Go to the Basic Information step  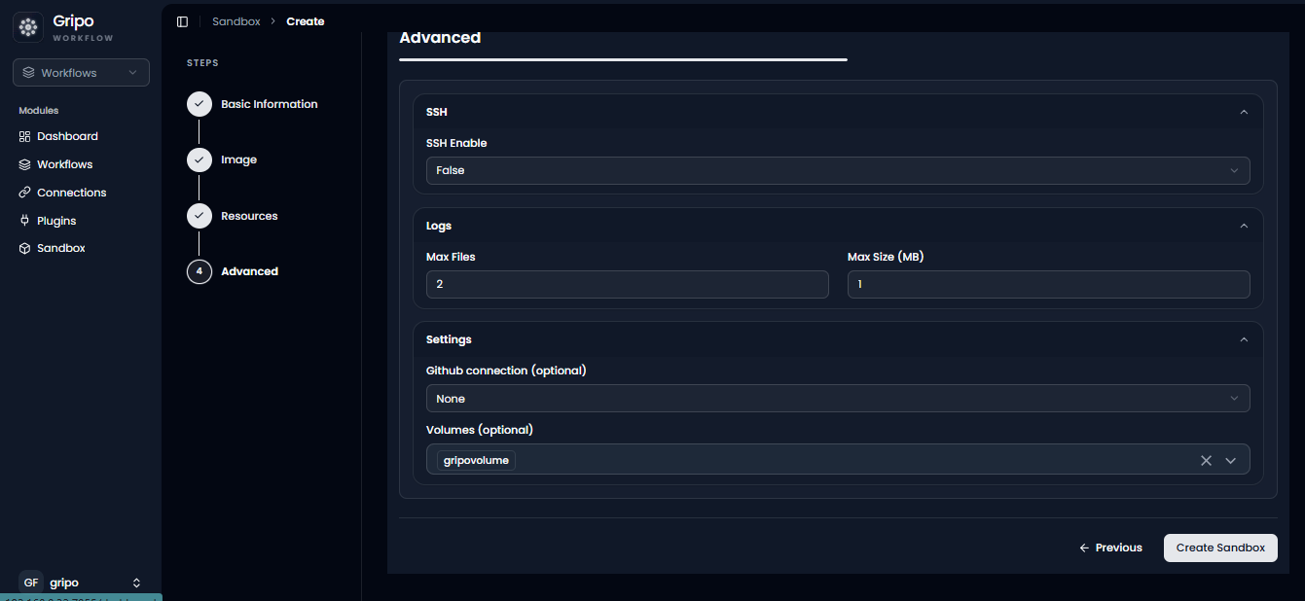coord(270,104)
